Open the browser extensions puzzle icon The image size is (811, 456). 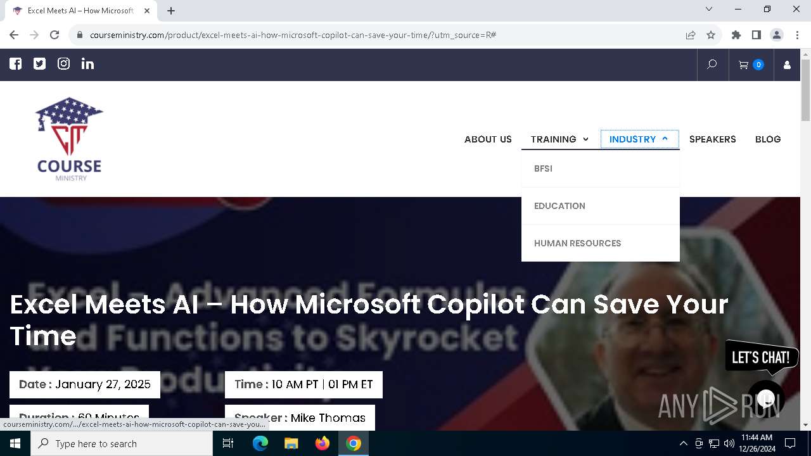(736, 35)
